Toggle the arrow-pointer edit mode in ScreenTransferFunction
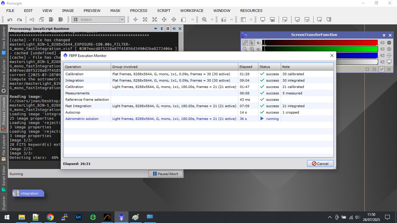Image resolution: width=397 pixels, height=223 pixels. point(252,43)
